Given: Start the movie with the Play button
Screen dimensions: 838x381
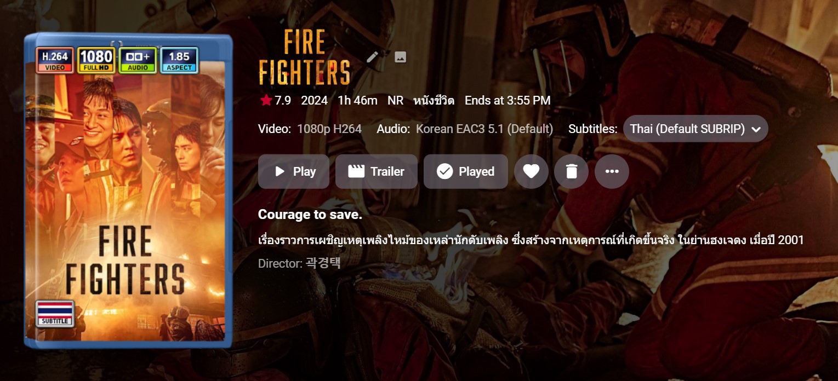Looking at the screenshot, I should tap(294, 171).
